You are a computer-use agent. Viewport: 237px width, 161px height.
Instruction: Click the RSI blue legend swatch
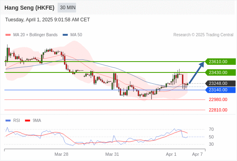[8, 121]
